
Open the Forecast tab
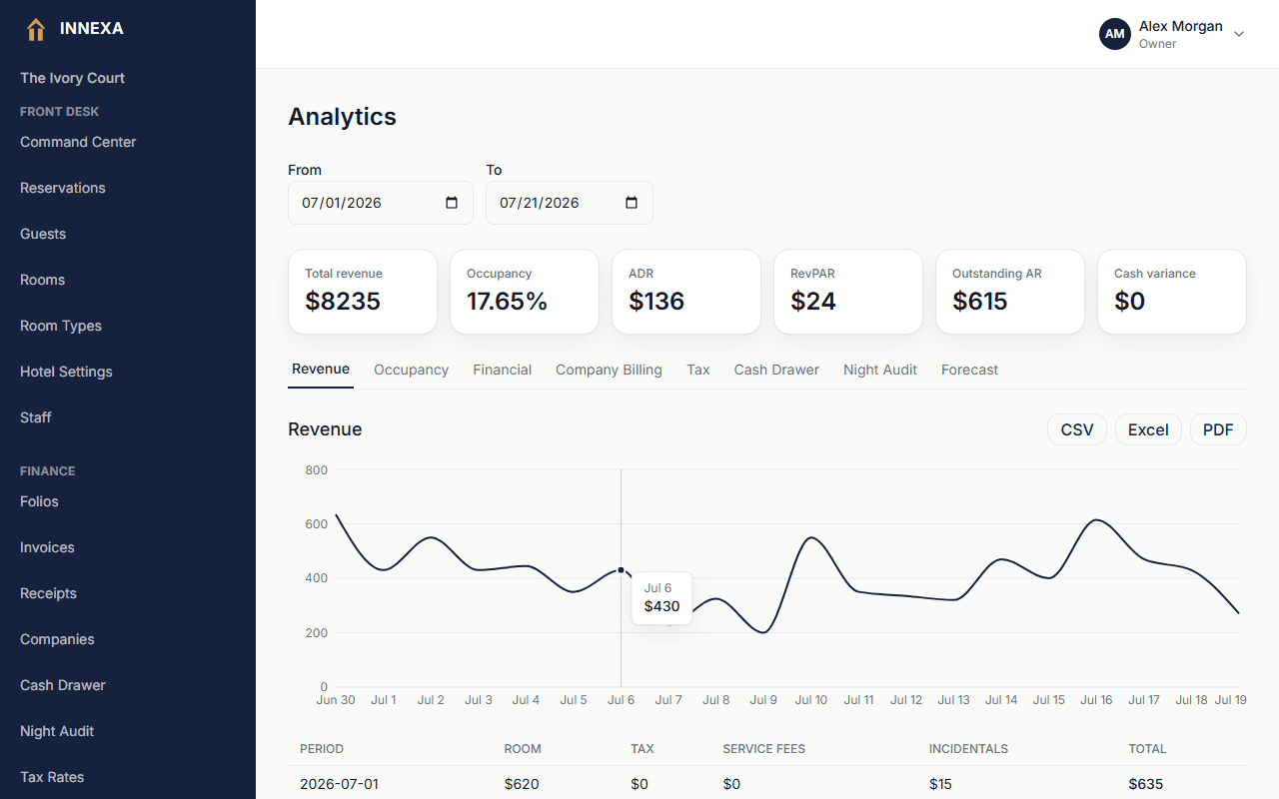tap(969, 370)
